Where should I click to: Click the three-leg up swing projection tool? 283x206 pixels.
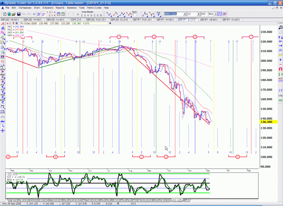(122, 14)
